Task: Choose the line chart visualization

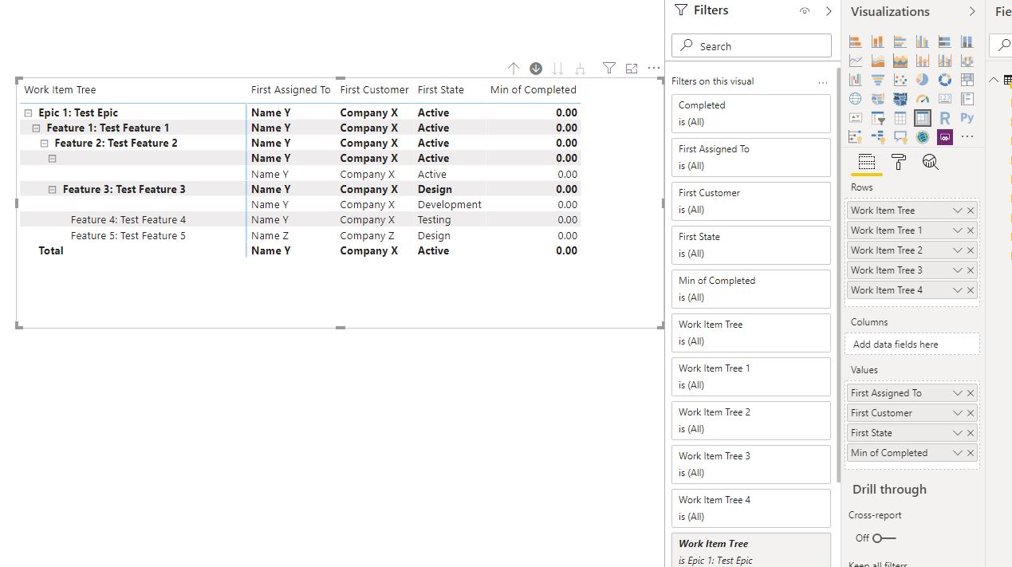Action: click(x=856, y=61)
